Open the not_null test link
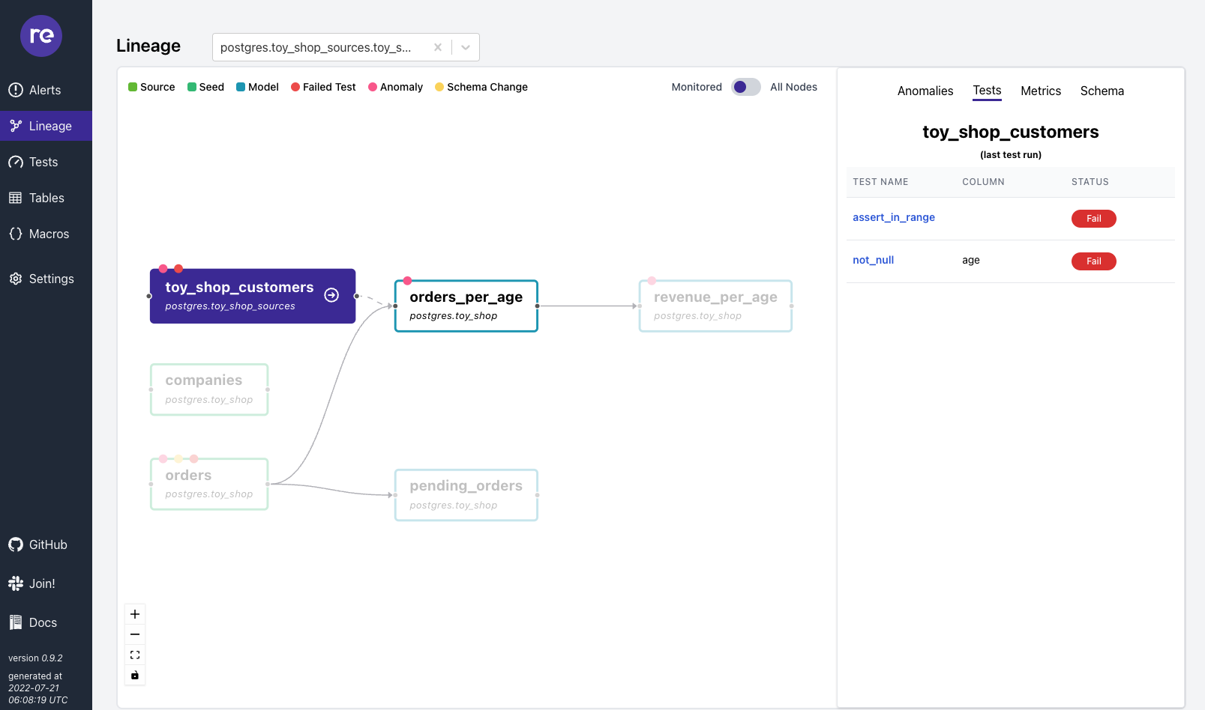Viewport: 1205px width, 710px height. tap(873, 260)
